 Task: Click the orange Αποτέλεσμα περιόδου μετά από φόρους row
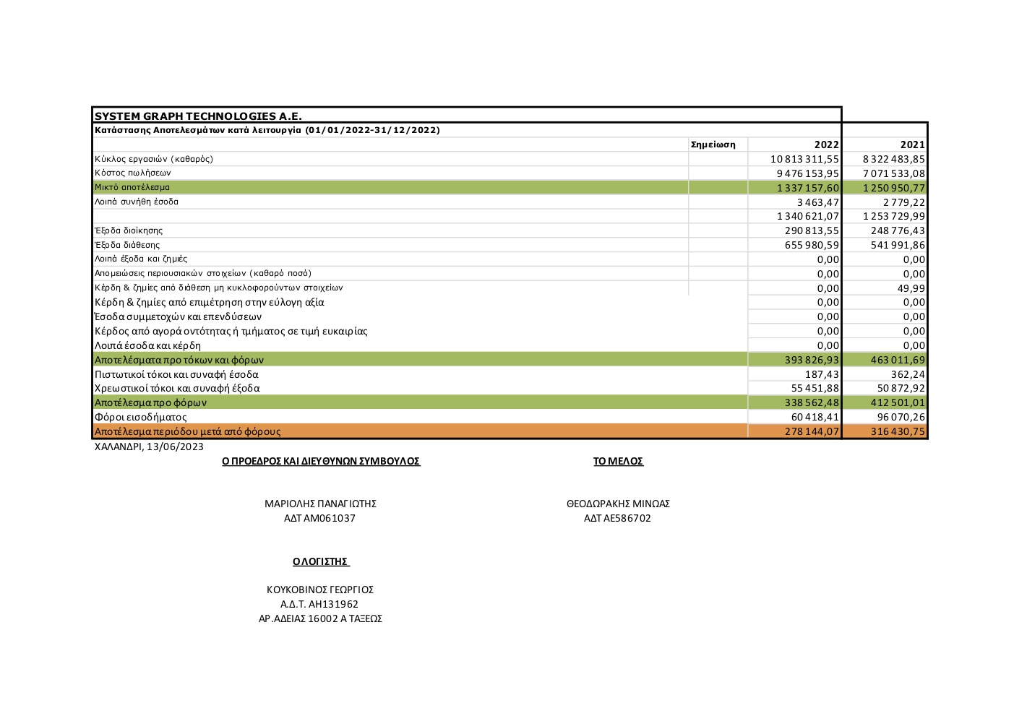coord(188,431)
